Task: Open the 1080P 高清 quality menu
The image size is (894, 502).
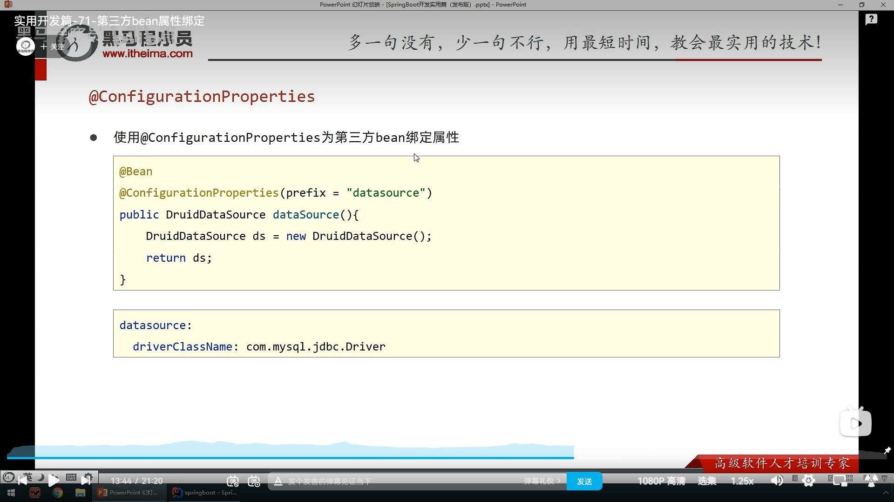Action: point(661,481)
